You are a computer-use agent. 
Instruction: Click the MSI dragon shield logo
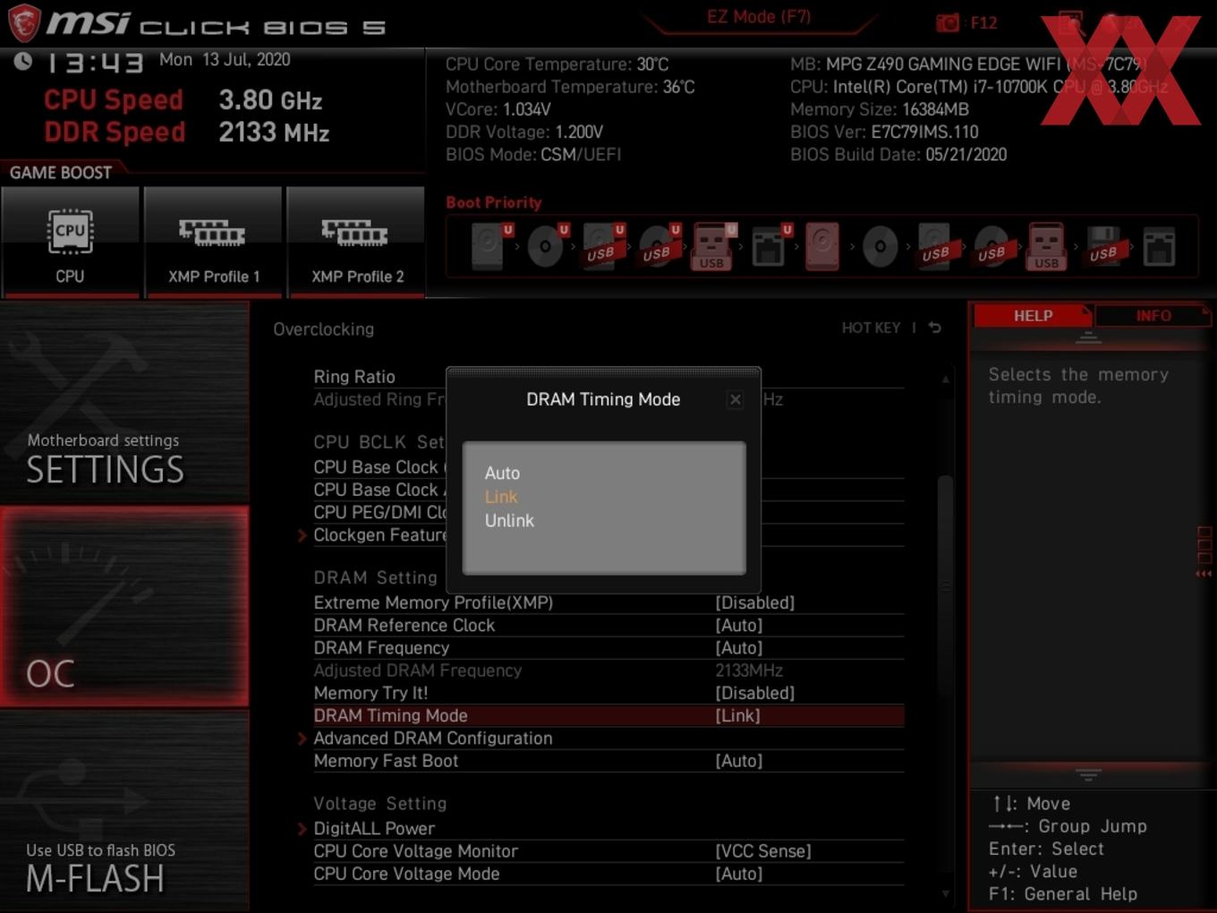point(23,22)
